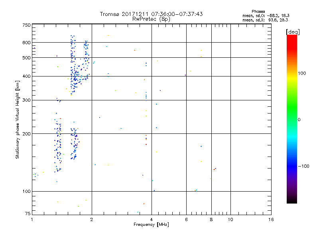319x239 pixels.
Task: Click the 'RwPretec (8p)' subtitle
Action: pyautogui.click(x=151, y=19)
